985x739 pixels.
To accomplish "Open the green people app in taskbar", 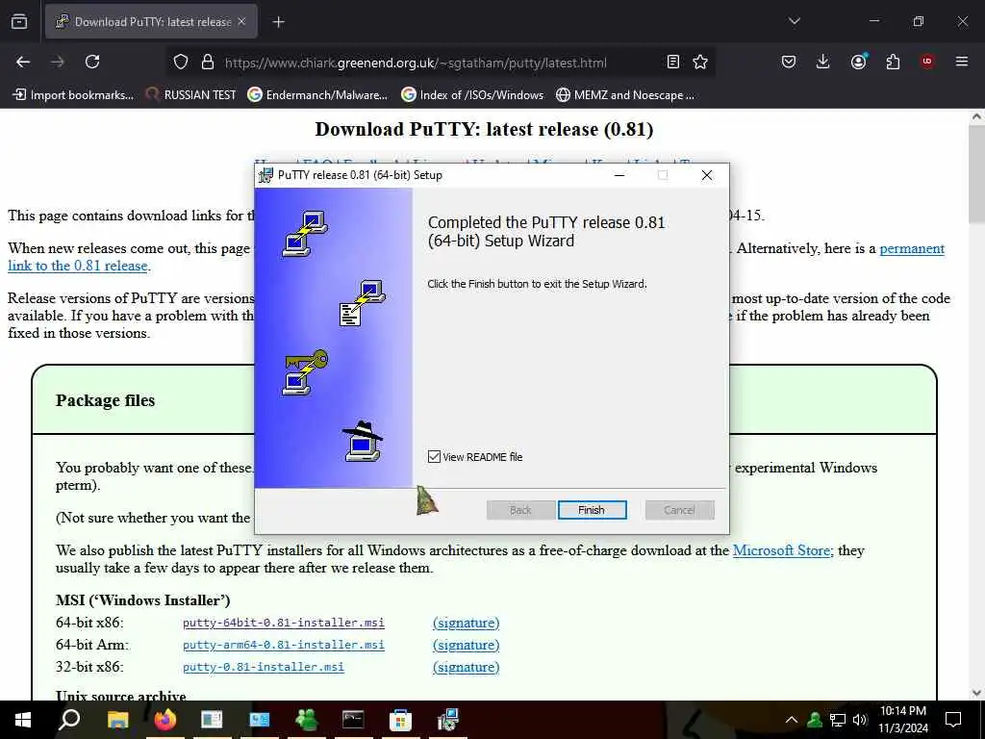I will (x=307, y=720).
